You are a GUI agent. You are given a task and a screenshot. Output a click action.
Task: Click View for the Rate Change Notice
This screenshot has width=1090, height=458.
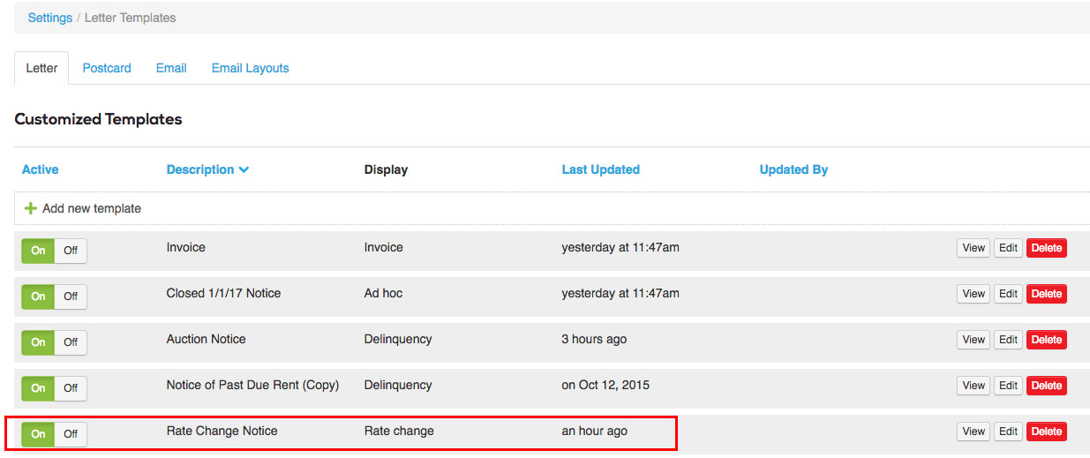pyautogui.click(x=973, y=432)
